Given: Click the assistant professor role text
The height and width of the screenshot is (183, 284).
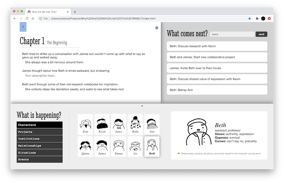Looking at the screenshot, I should pyautogui.click(x=228, y=131).
